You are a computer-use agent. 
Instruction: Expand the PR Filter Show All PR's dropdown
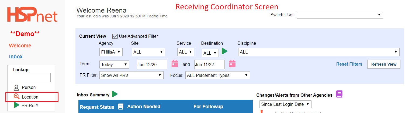(131, 75)
